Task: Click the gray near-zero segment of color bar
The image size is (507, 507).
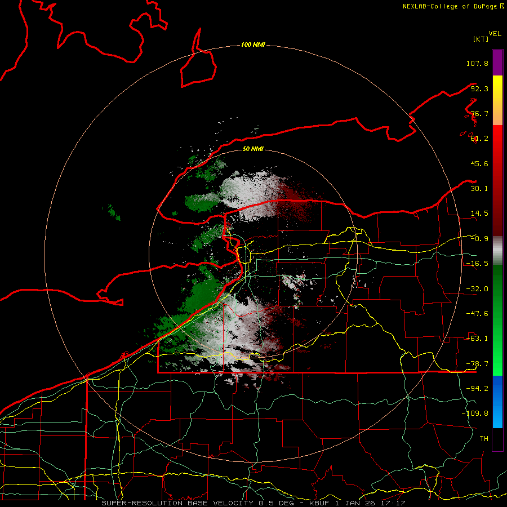Action: coord(497,250)
